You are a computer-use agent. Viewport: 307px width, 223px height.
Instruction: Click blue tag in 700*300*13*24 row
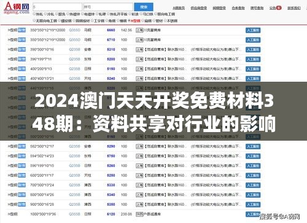pyautogui.click(x=22, y=185)
